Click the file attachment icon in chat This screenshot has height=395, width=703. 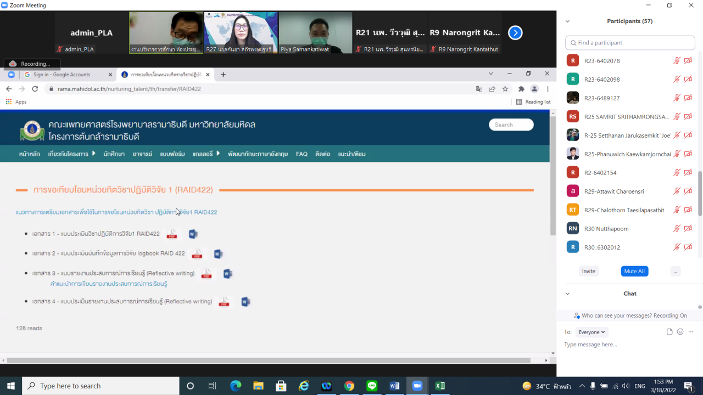click(x=669, y=332)
